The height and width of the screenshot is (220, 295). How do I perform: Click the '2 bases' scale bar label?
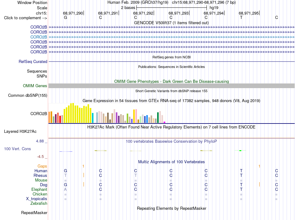point(128,8)
